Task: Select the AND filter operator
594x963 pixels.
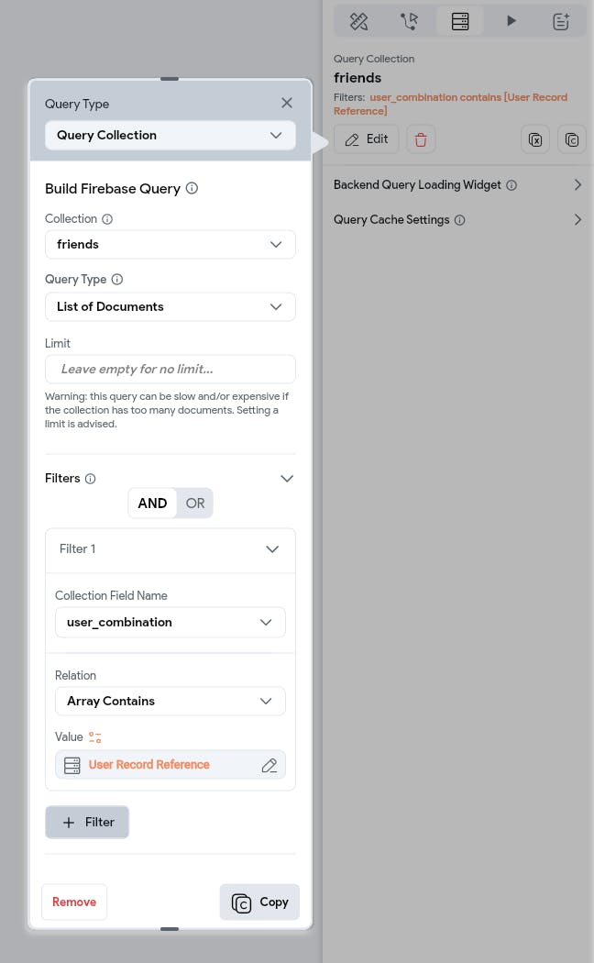Action: click(152, 503)
